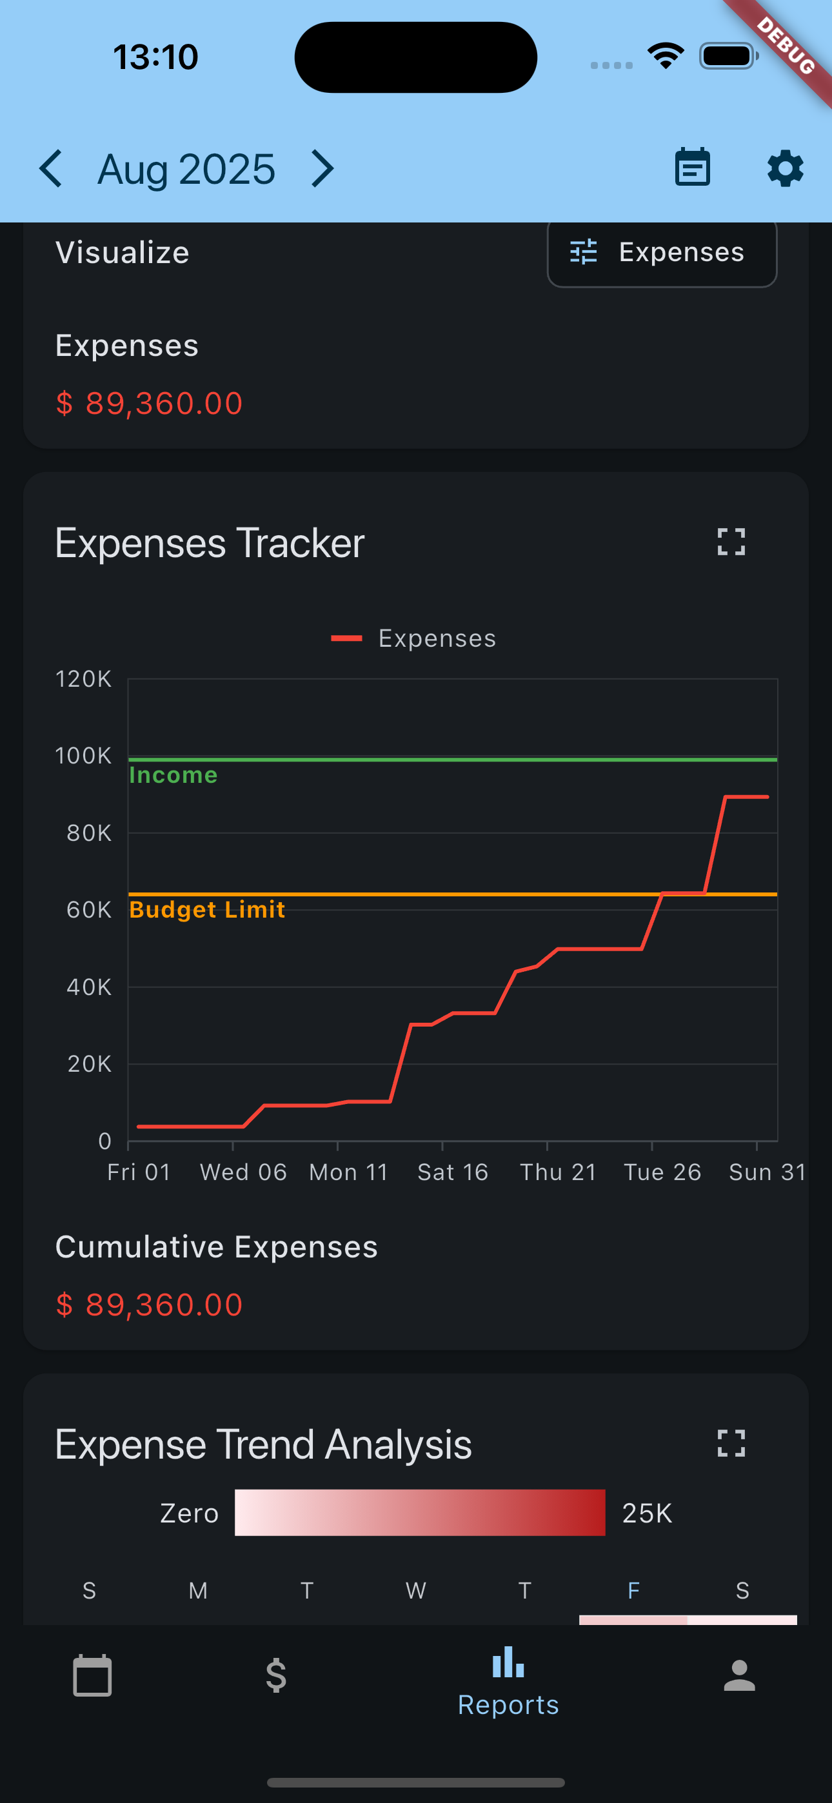The image size is (832, 1803).
Task: Click the Visualize label
Action: point(123,253)
